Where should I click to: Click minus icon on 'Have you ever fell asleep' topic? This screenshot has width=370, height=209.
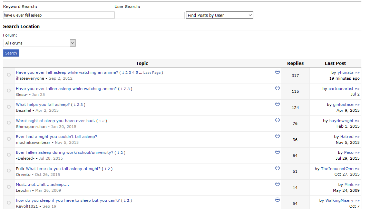(x=277, y=72)
